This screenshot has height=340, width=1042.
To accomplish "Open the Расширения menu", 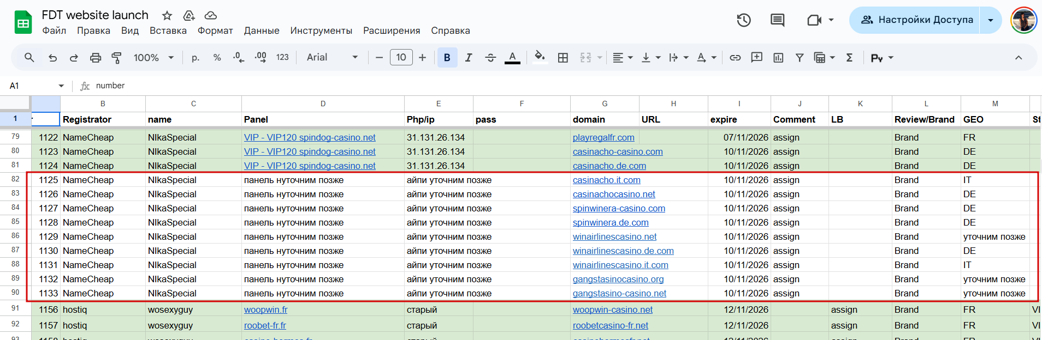I will [392, 31].
